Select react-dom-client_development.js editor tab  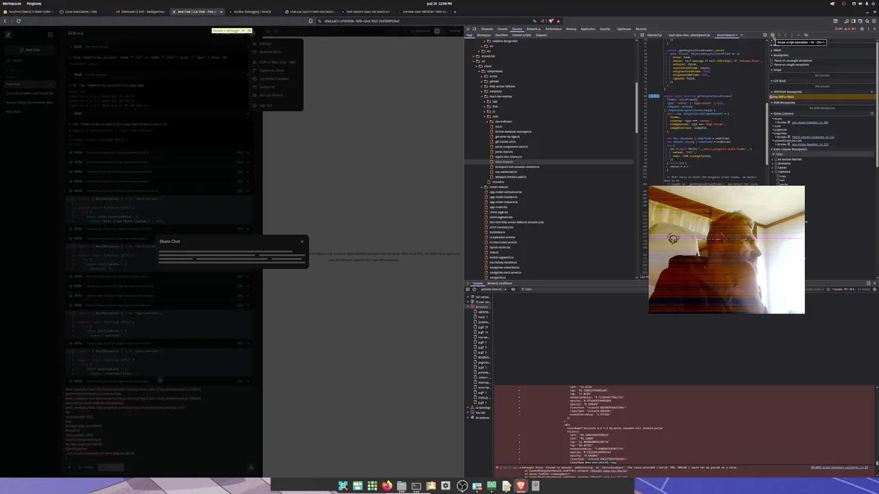point(689,35)
